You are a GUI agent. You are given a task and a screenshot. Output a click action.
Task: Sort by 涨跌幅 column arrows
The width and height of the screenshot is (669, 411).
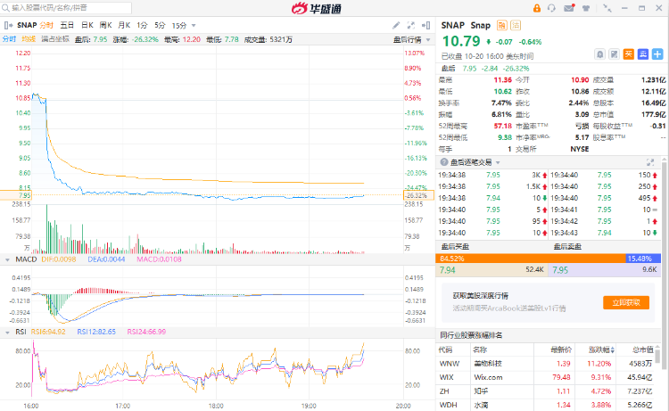613,350
